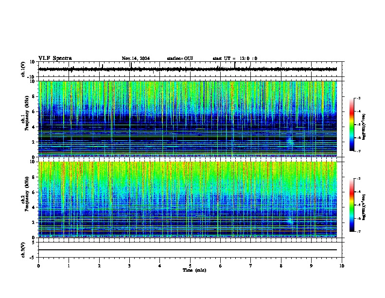Image resolution: width=385 pixels, height=298 pixels.
Task: Click tick label "3" on the Time axis
Action: click(129, 266)
